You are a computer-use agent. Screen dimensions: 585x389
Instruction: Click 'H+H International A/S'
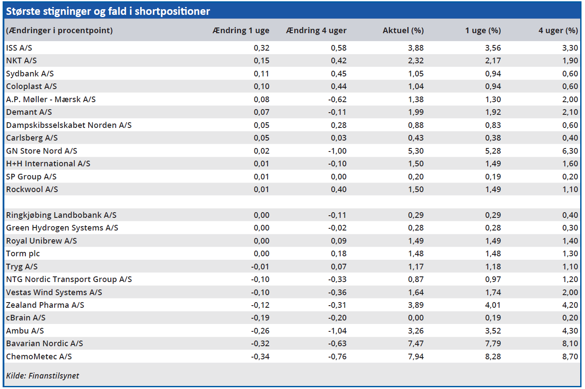(x=48, y=164)
